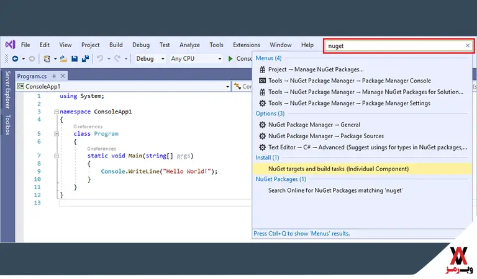This screenshot has height=279, width=477.
Task: Select the Package Manager Settings search result
Action: (x=362, y=103)
